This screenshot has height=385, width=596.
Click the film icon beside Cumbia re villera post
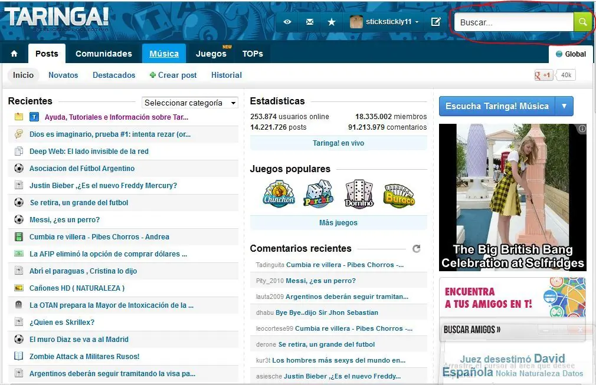[19, 237]
